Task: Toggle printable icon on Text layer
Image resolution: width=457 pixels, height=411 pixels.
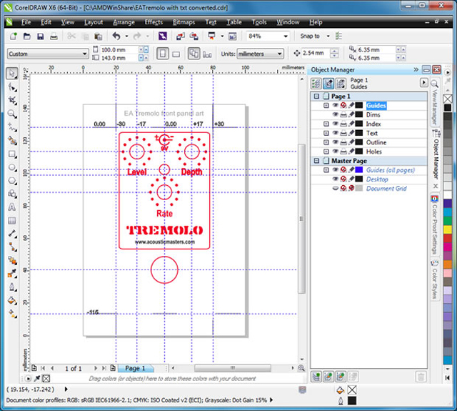Action: click(x=343, y=133)
